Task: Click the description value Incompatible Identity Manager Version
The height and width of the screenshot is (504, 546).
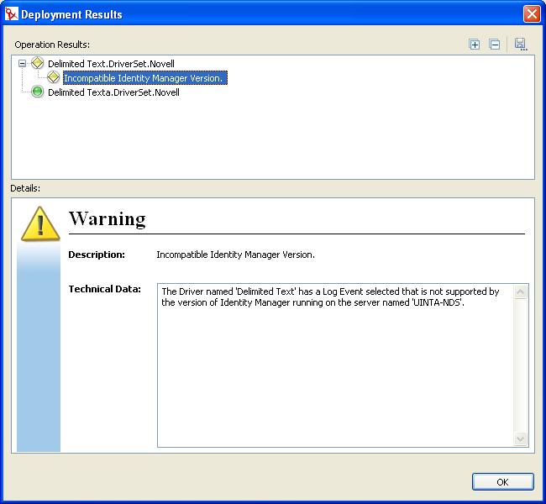Action: click(x=235, y=255)
